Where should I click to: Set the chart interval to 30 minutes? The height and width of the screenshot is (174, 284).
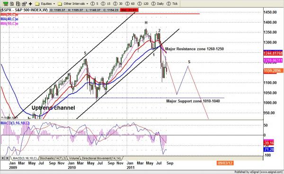[x=118, y=4]
